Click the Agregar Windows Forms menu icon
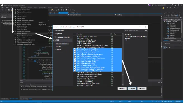 (x=15, y=10)
